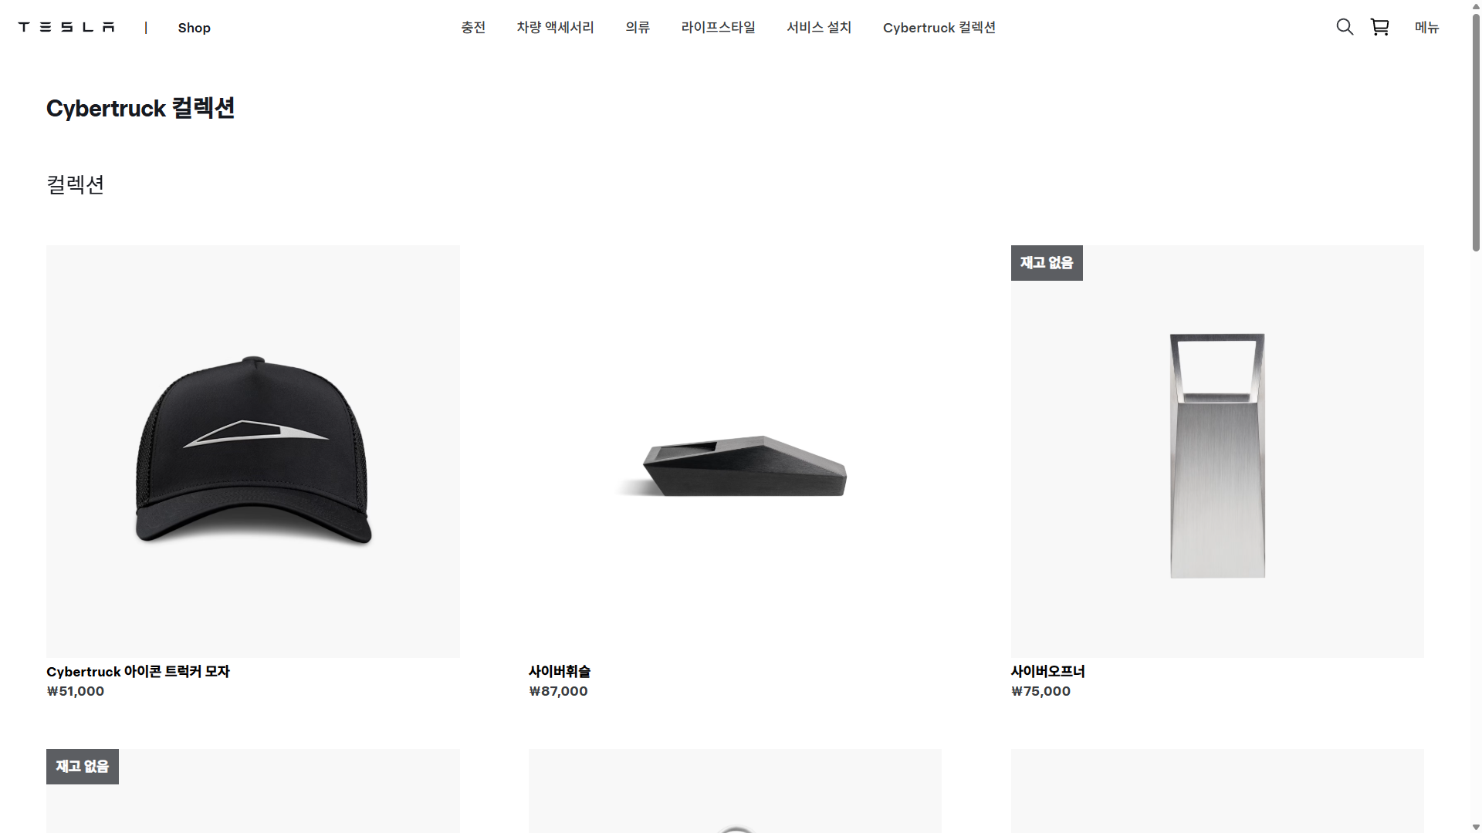
Task: Click the scrollbar down arrow
Action: 1476,827
